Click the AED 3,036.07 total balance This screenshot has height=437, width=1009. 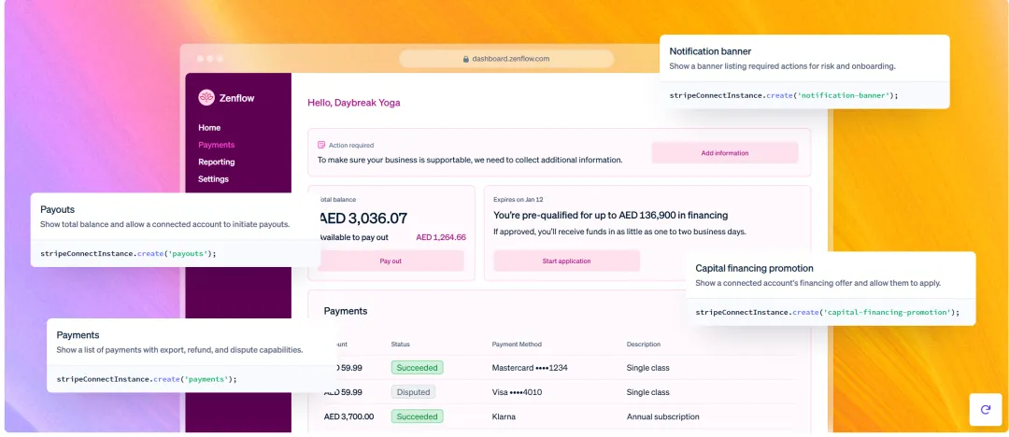tap(362, 218)
